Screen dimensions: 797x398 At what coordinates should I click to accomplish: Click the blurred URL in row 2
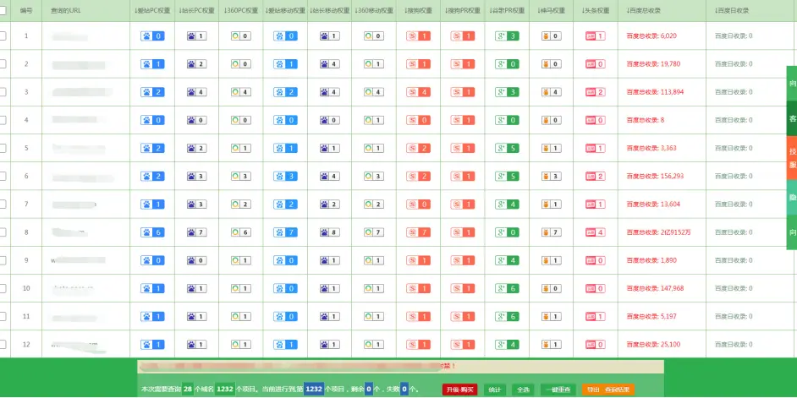(x=79, y=65)
